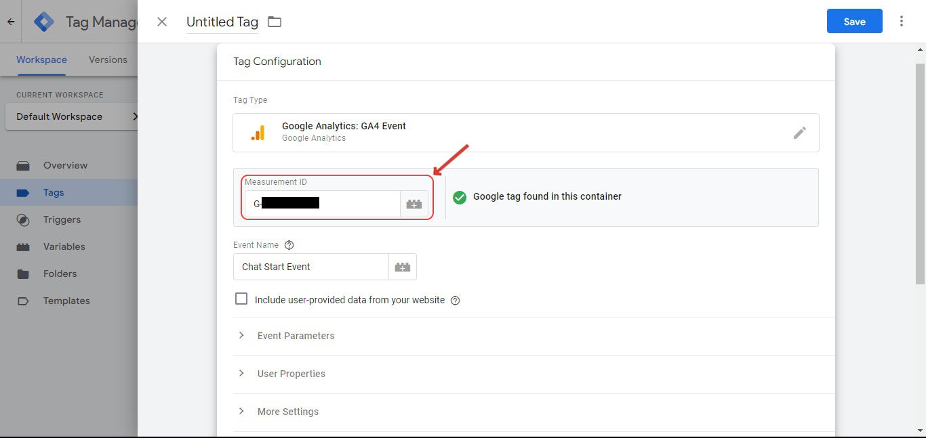Open Tags in the sidebar

68,192
